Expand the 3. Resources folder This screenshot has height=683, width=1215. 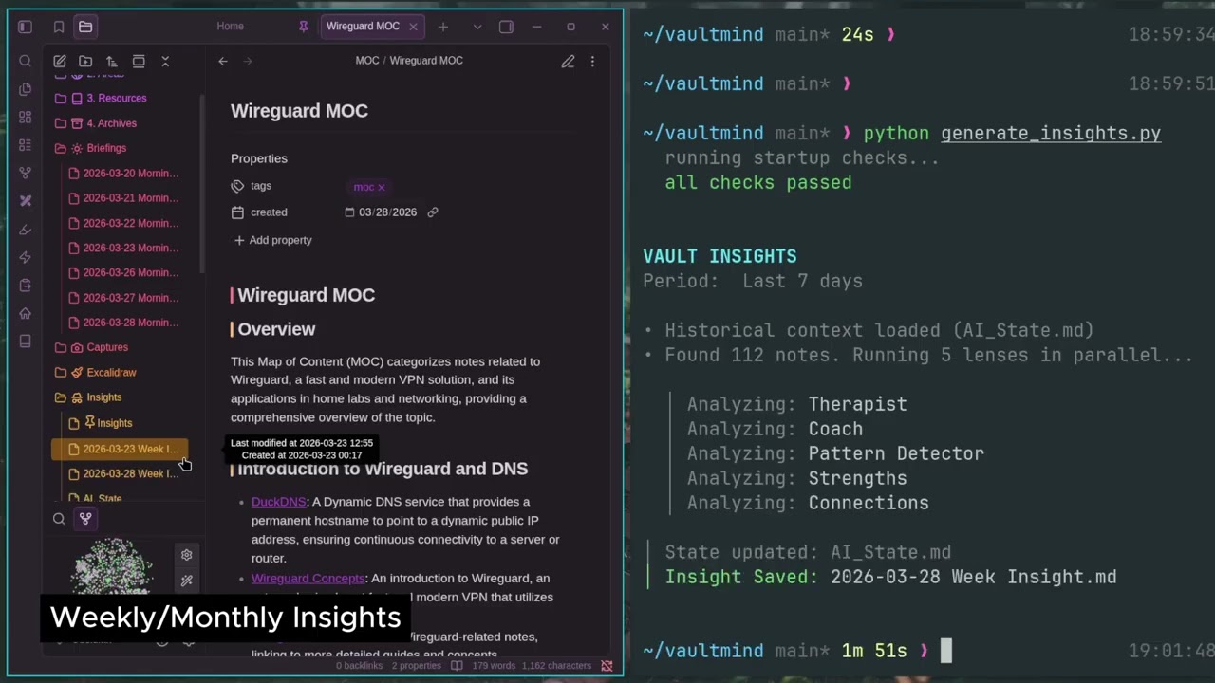[117, 98]
